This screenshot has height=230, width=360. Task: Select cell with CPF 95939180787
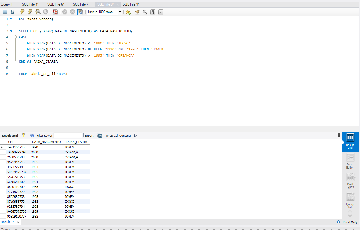pos(18,216)
